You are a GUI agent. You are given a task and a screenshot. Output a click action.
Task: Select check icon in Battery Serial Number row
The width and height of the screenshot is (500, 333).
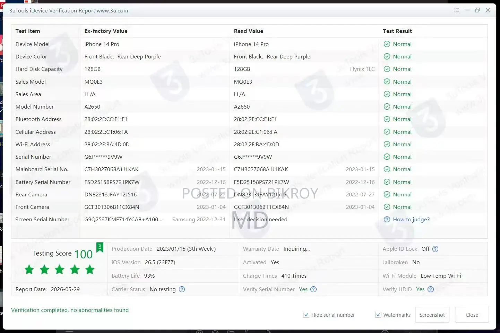coord(387,182)
